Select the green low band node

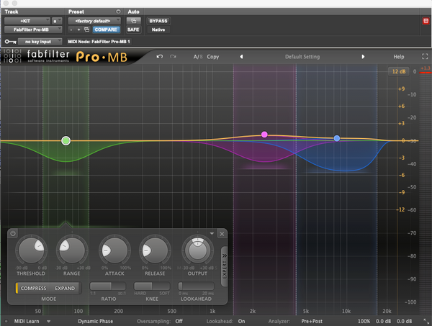66,141
